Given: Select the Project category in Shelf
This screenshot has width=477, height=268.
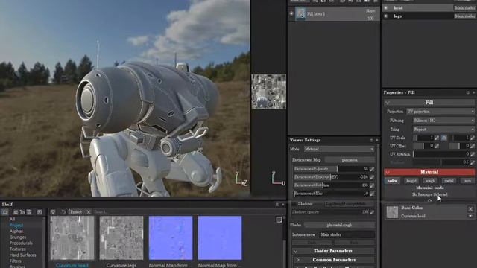Looking at the screenshot, I should pyautogui.click(x=16, y=225).
